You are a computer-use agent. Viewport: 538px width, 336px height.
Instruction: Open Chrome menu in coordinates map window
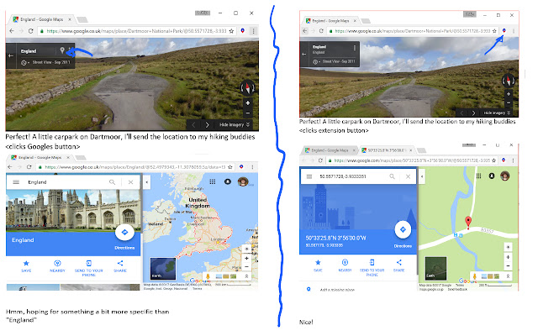514,160
